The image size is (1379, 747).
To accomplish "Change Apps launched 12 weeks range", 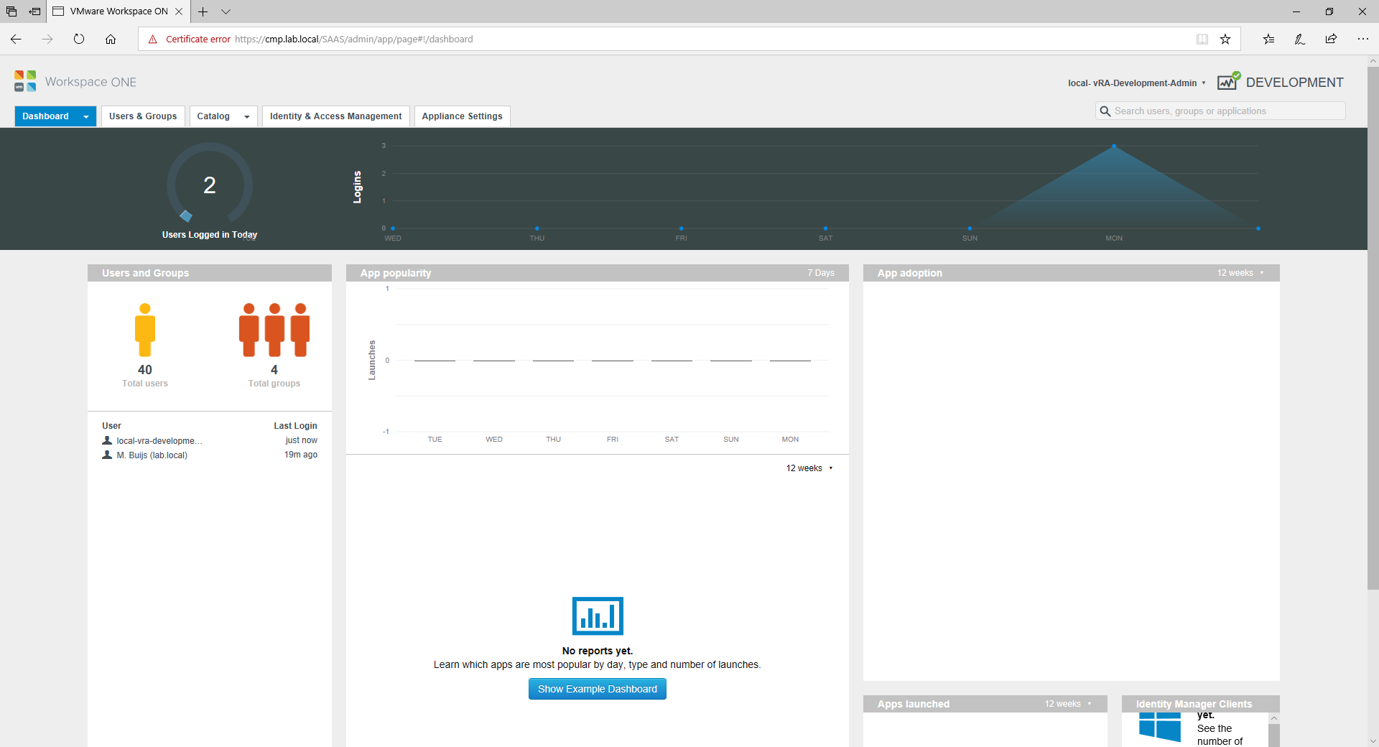I will coord(1068,704).
